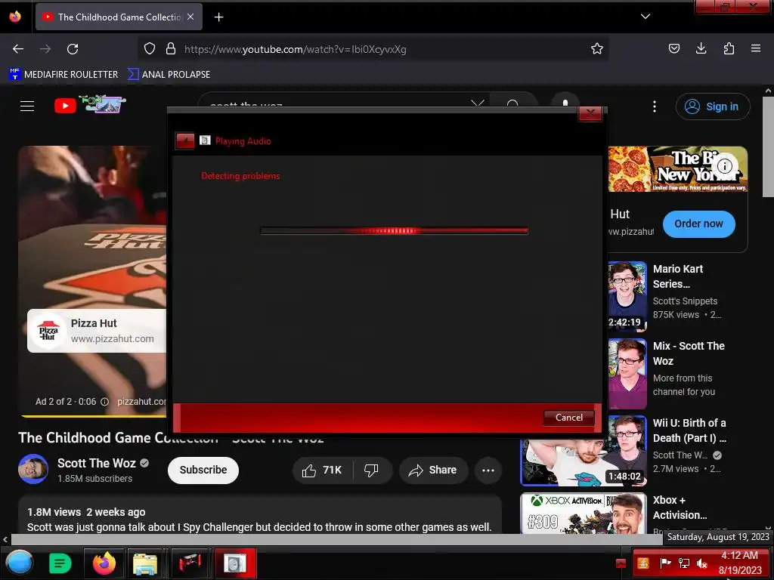The width and height of the screenshot is (774, 580).
Task: Click the muted volume tray icon
Action: [701, 563]
